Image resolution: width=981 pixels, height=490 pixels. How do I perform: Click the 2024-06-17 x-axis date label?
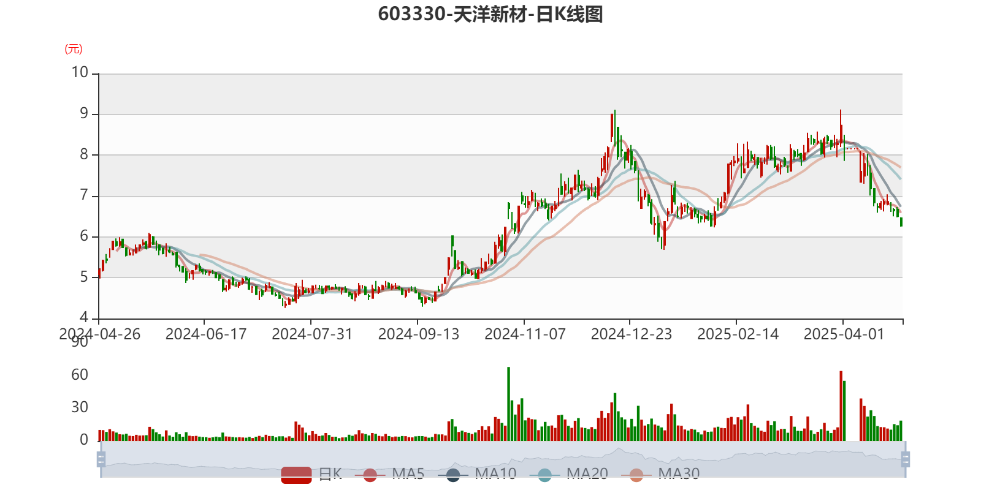206,334
